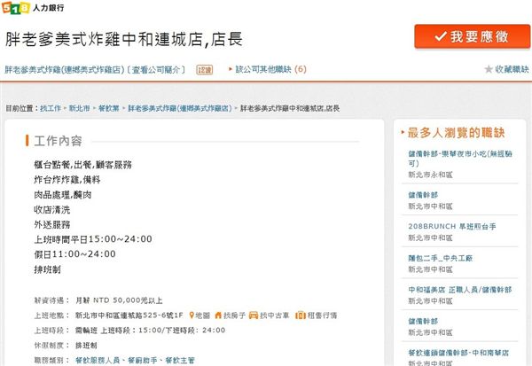This screenshot has width=532, height=366.
Task: Open 餐飲連鎖儲備幹部-中和南華店 listing
Action: [458, 353]
